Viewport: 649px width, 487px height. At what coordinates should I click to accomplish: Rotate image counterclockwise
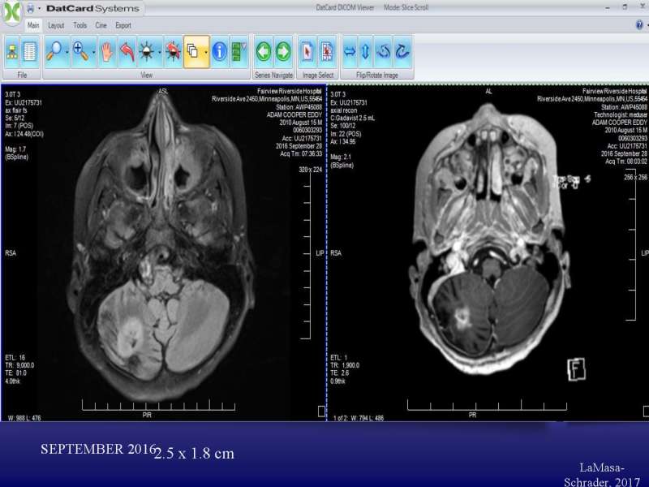click(384, 52)
